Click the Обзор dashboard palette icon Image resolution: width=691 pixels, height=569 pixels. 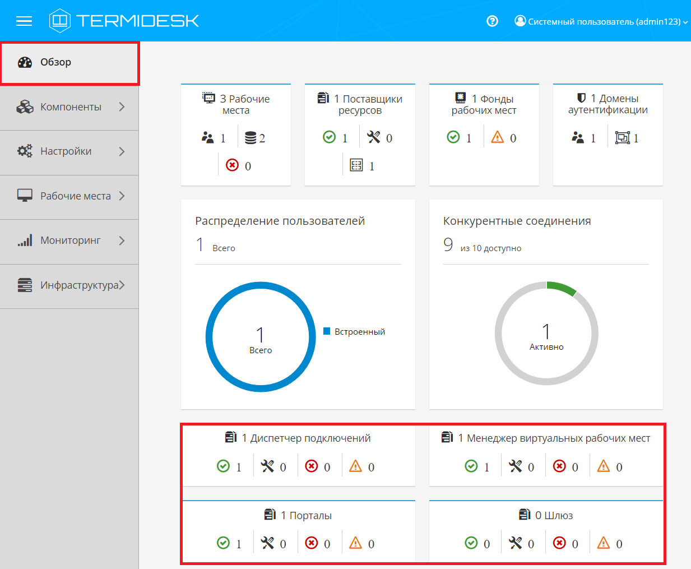25,62
